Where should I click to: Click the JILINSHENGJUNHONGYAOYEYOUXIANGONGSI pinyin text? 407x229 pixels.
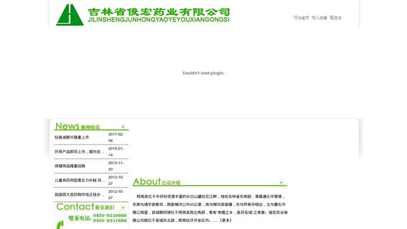[158, 20]
